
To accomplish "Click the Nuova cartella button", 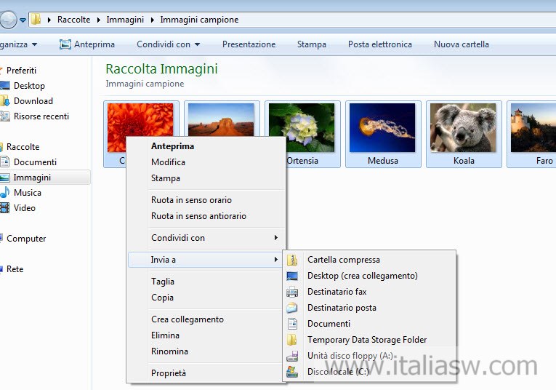I will 462,44.
